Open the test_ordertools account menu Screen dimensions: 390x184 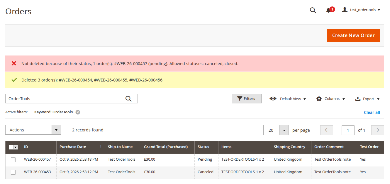tap(361, 10)
